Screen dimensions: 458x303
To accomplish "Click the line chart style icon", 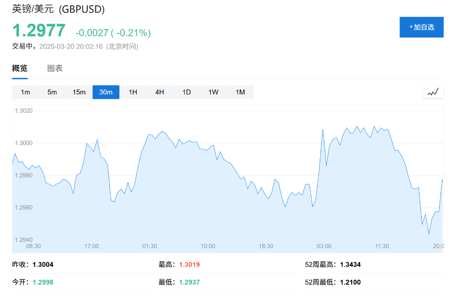I will (x=433, y=92).
